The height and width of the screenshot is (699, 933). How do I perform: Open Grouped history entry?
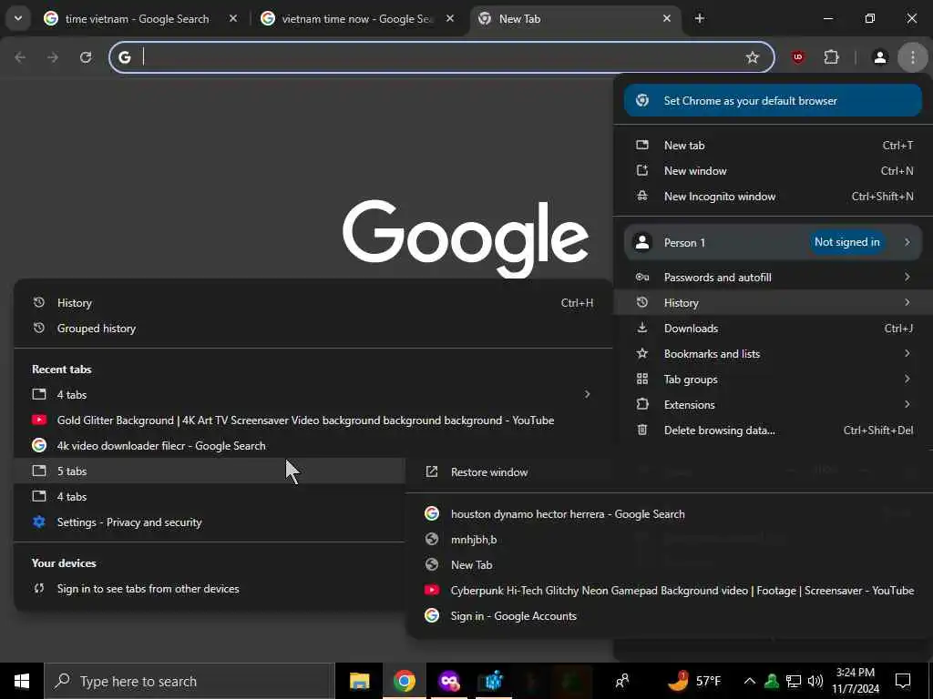click(313, 328)
